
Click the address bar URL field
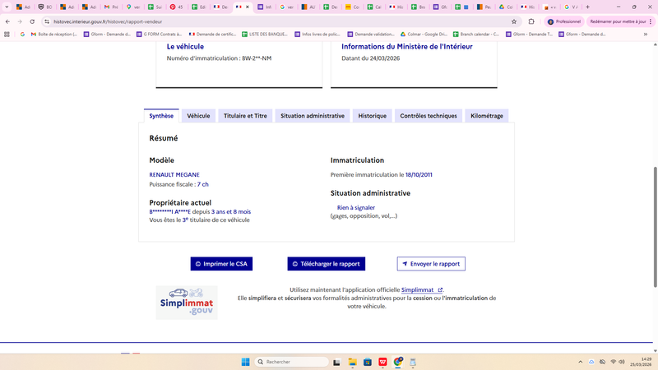coord(277,21)
